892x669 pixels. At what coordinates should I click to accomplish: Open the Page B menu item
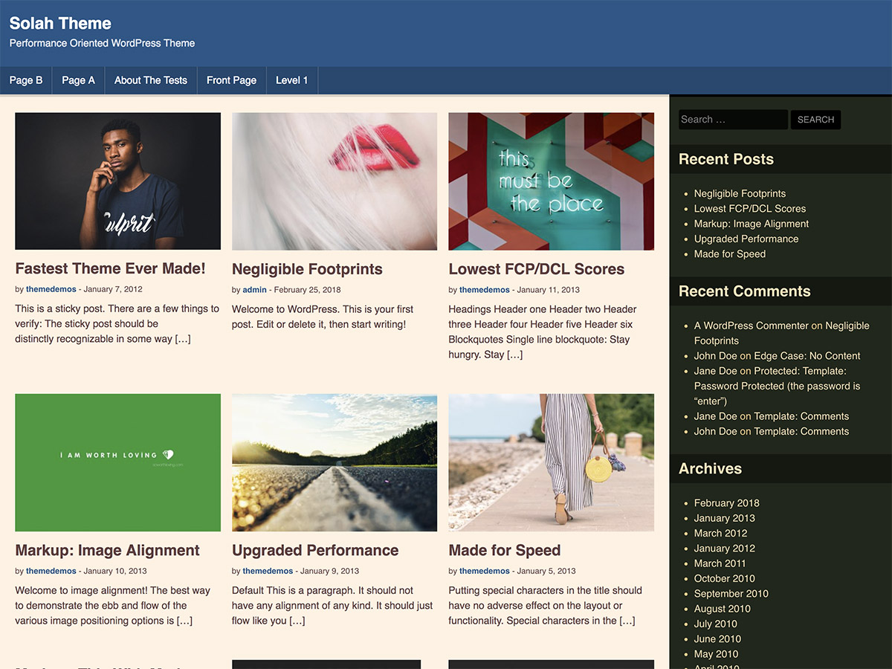click(26, 80)
